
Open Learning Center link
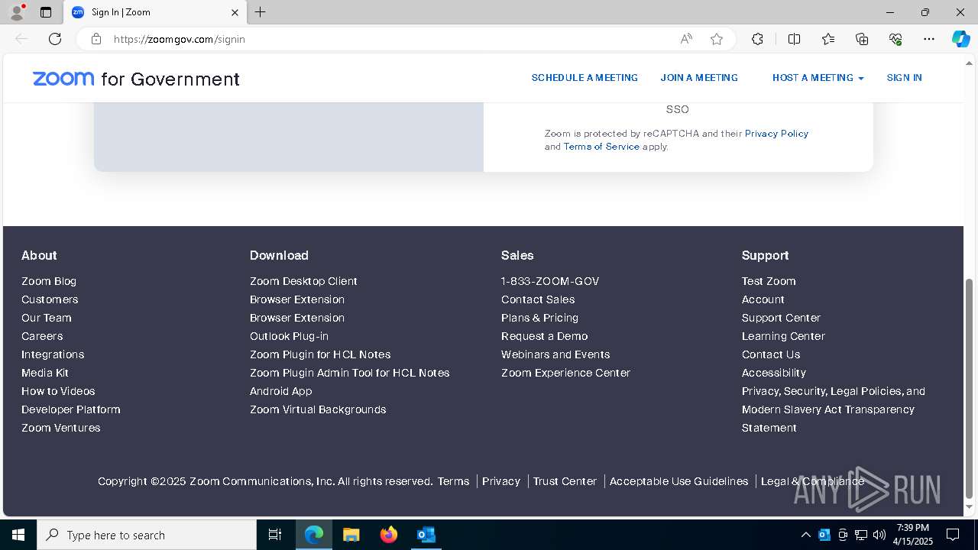click(783, 336)
